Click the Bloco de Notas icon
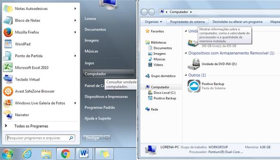280x160 pixels. [x=8, y=21]
